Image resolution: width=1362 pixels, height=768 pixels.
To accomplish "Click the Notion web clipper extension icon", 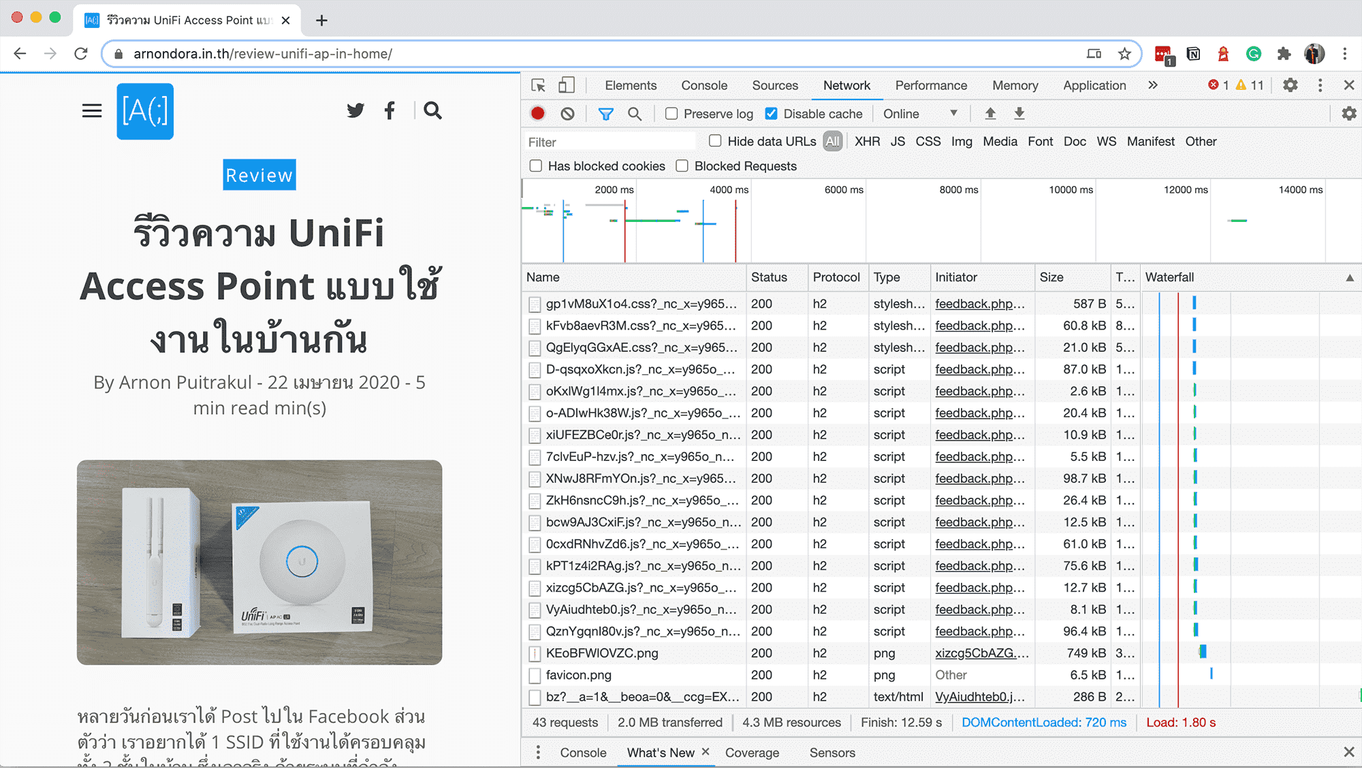I will (x=1194, y=54).
